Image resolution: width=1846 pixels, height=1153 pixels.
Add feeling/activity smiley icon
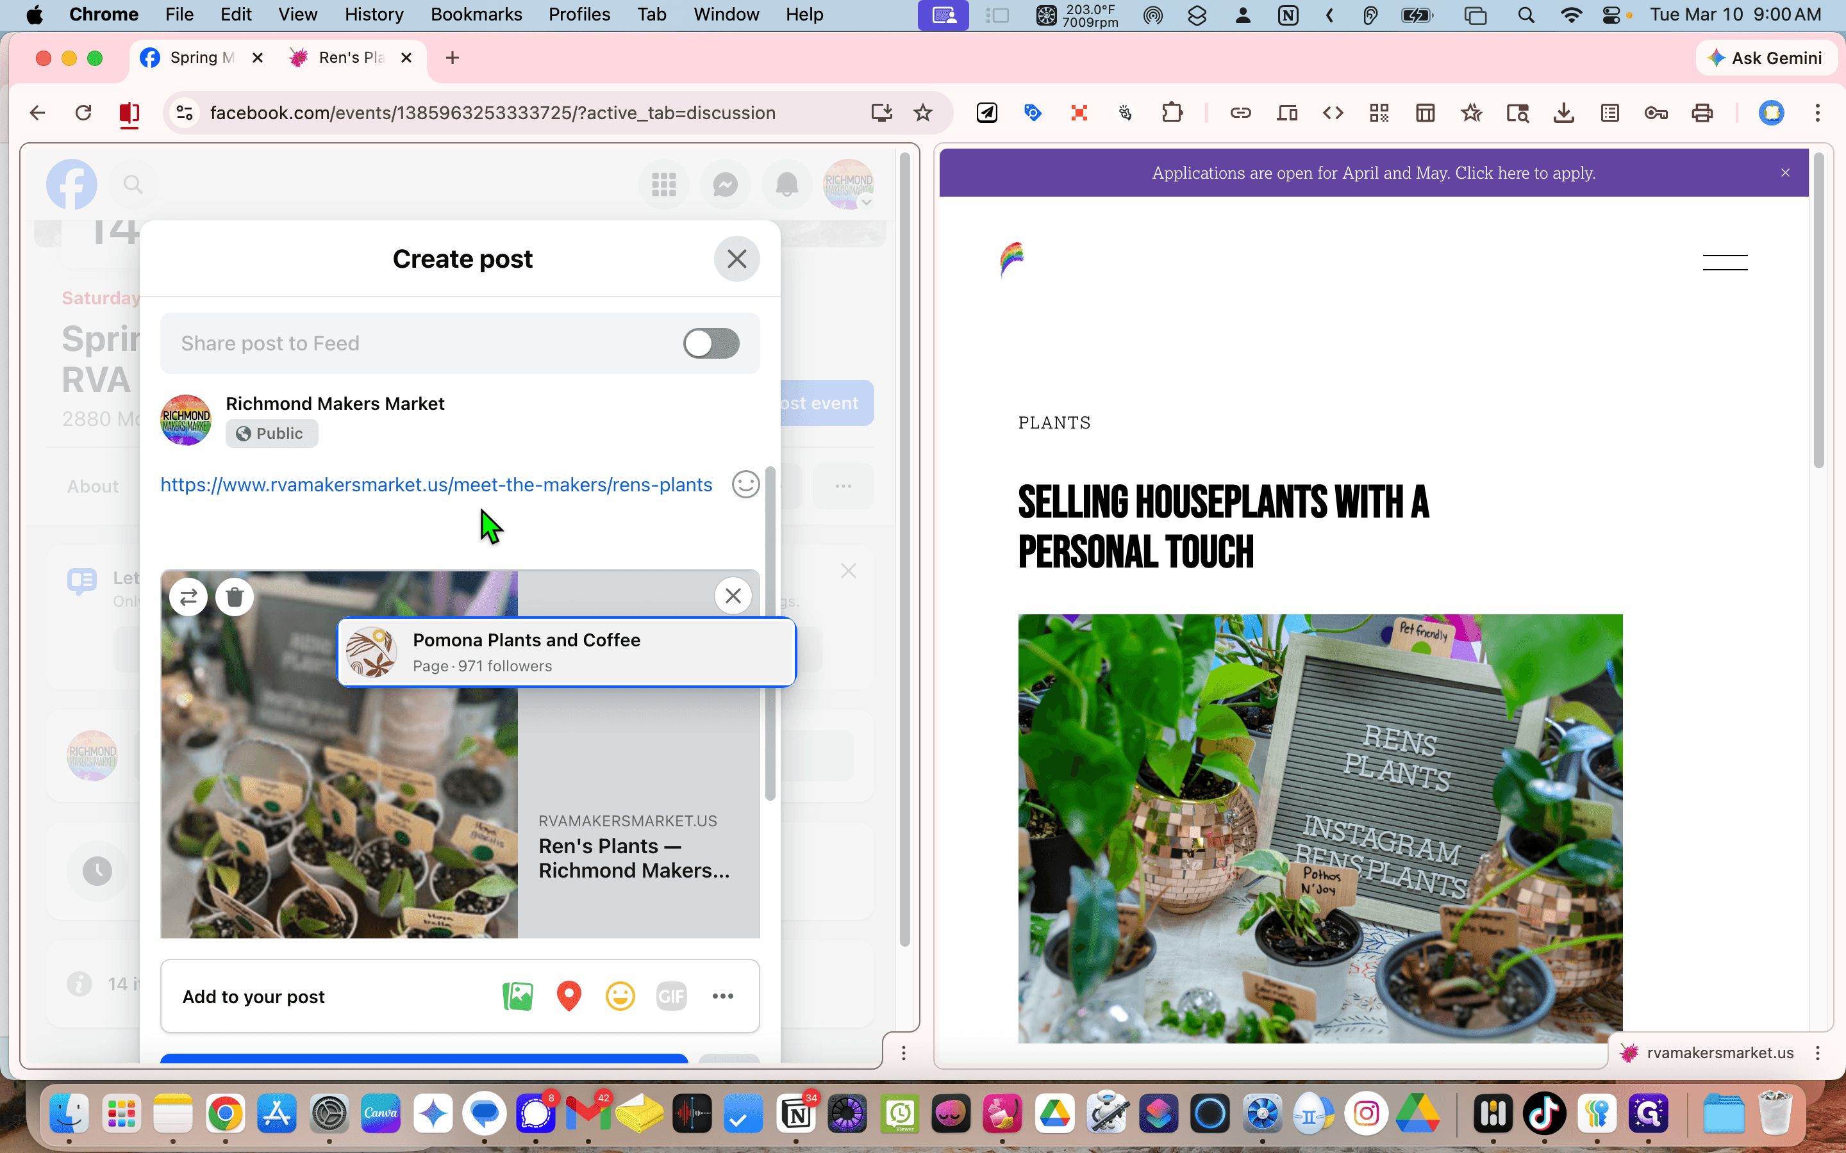pos(620,996)
